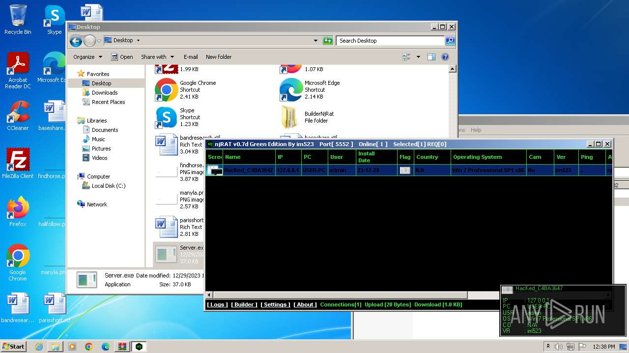The image size is (629, 353).
Task: Click the Explorer Open toolbar button
Action: coord(122,57)
